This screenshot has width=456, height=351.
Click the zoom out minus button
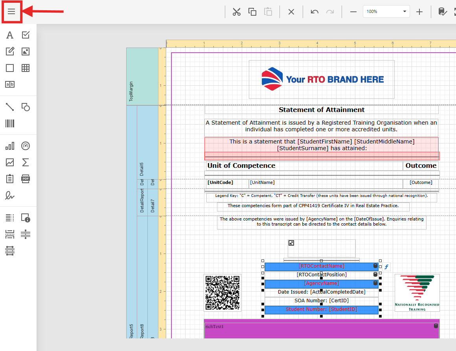pyautogui.click(x=353, y=12)
